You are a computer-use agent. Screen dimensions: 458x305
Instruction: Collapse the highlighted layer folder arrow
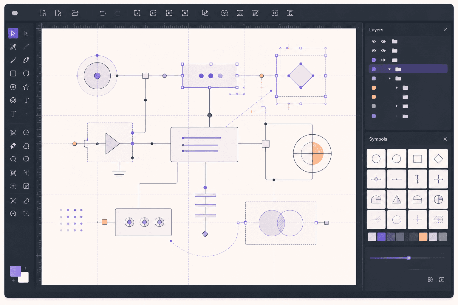(x=389, y=69)
